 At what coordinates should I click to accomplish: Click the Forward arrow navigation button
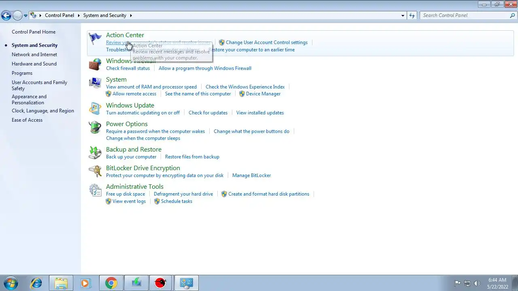(17, 15)
